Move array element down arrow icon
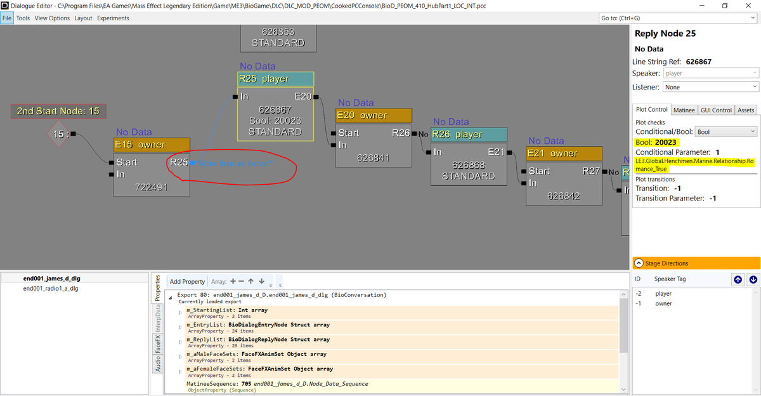This screenshot has height=396, width=761. click(261, 281)
